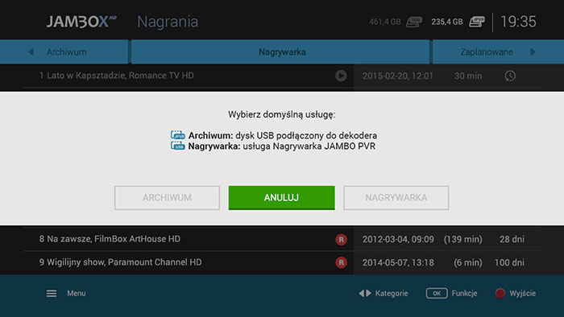Click the 461,4 GB storage value

coord(384,23)
